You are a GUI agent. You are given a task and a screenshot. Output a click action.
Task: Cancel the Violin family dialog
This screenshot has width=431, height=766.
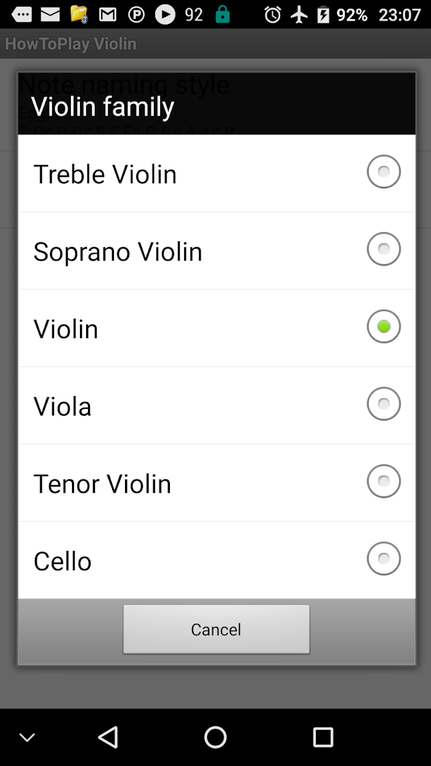(x=216, y=629)
